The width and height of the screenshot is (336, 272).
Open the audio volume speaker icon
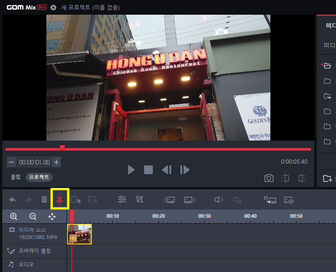(218, 200)
